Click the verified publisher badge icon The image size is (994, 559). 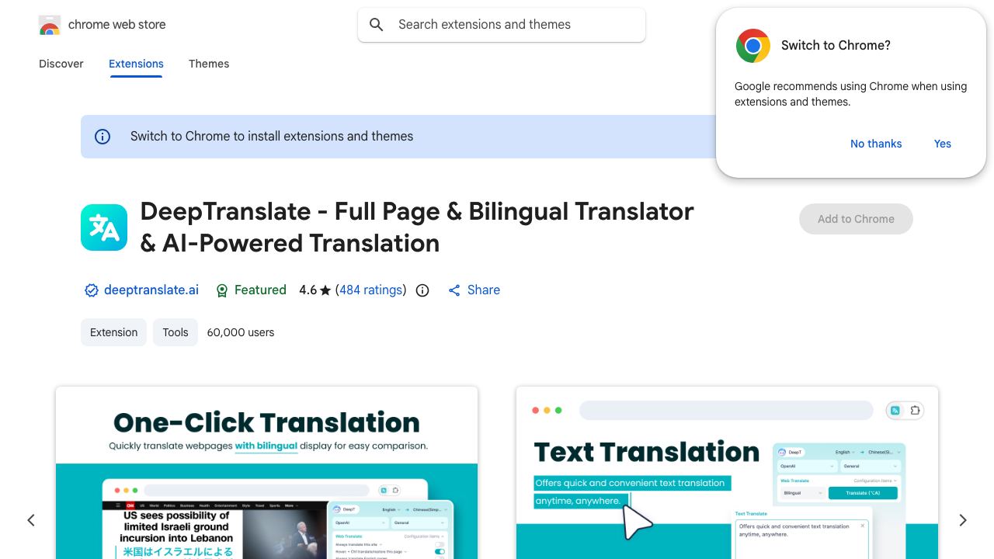tap(92, 290)
